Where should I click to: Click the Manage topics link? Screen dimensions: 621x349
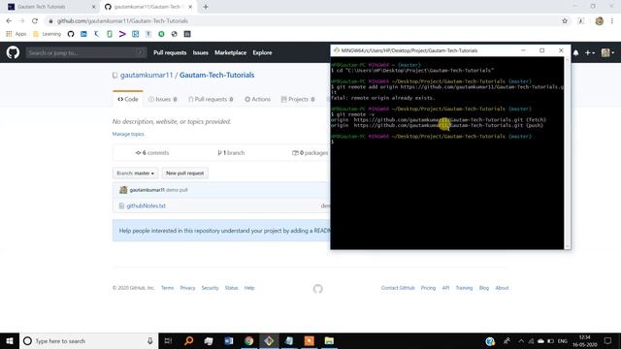coord(128,134)
